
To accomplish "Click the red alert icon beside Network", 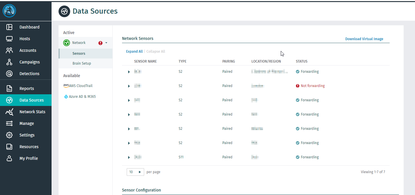I will pyautogui.click(x=100, y=43).
